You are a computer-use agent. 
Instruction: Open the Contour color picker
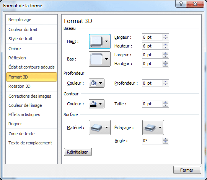pos(96,104)
